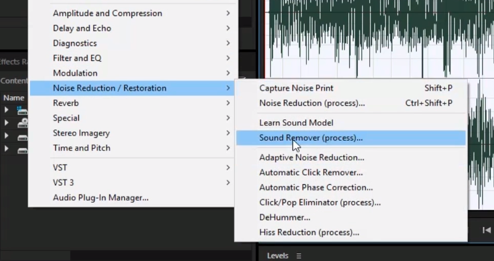Open Sound Remover (process) effect
Screen dimensions: 494x261
311,138
